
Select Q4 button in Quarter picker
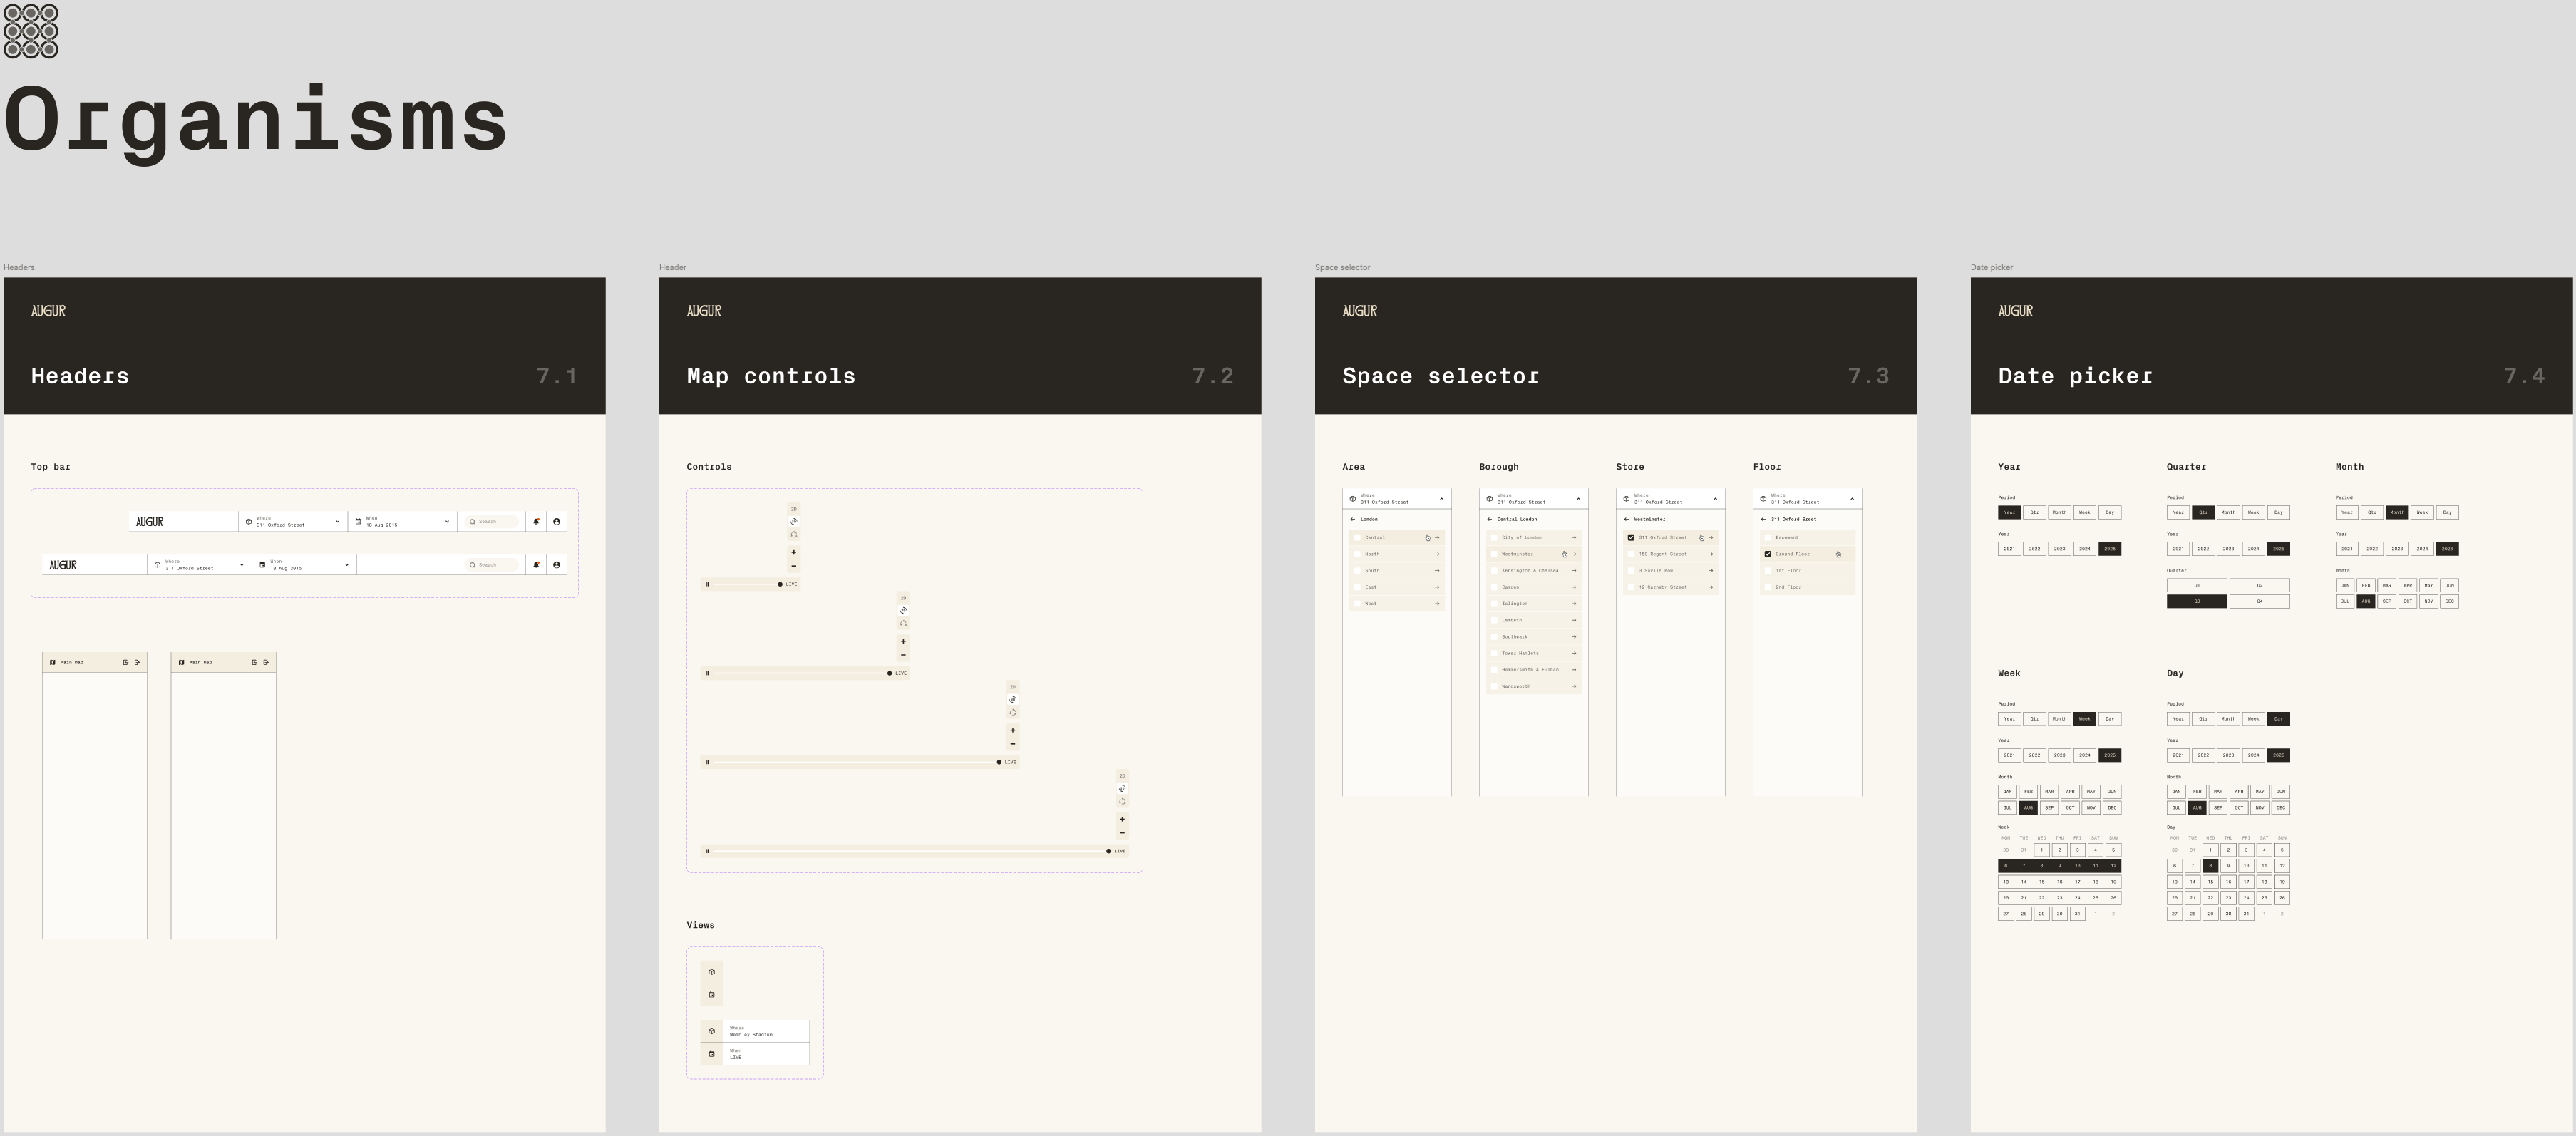coord(2259,602)
